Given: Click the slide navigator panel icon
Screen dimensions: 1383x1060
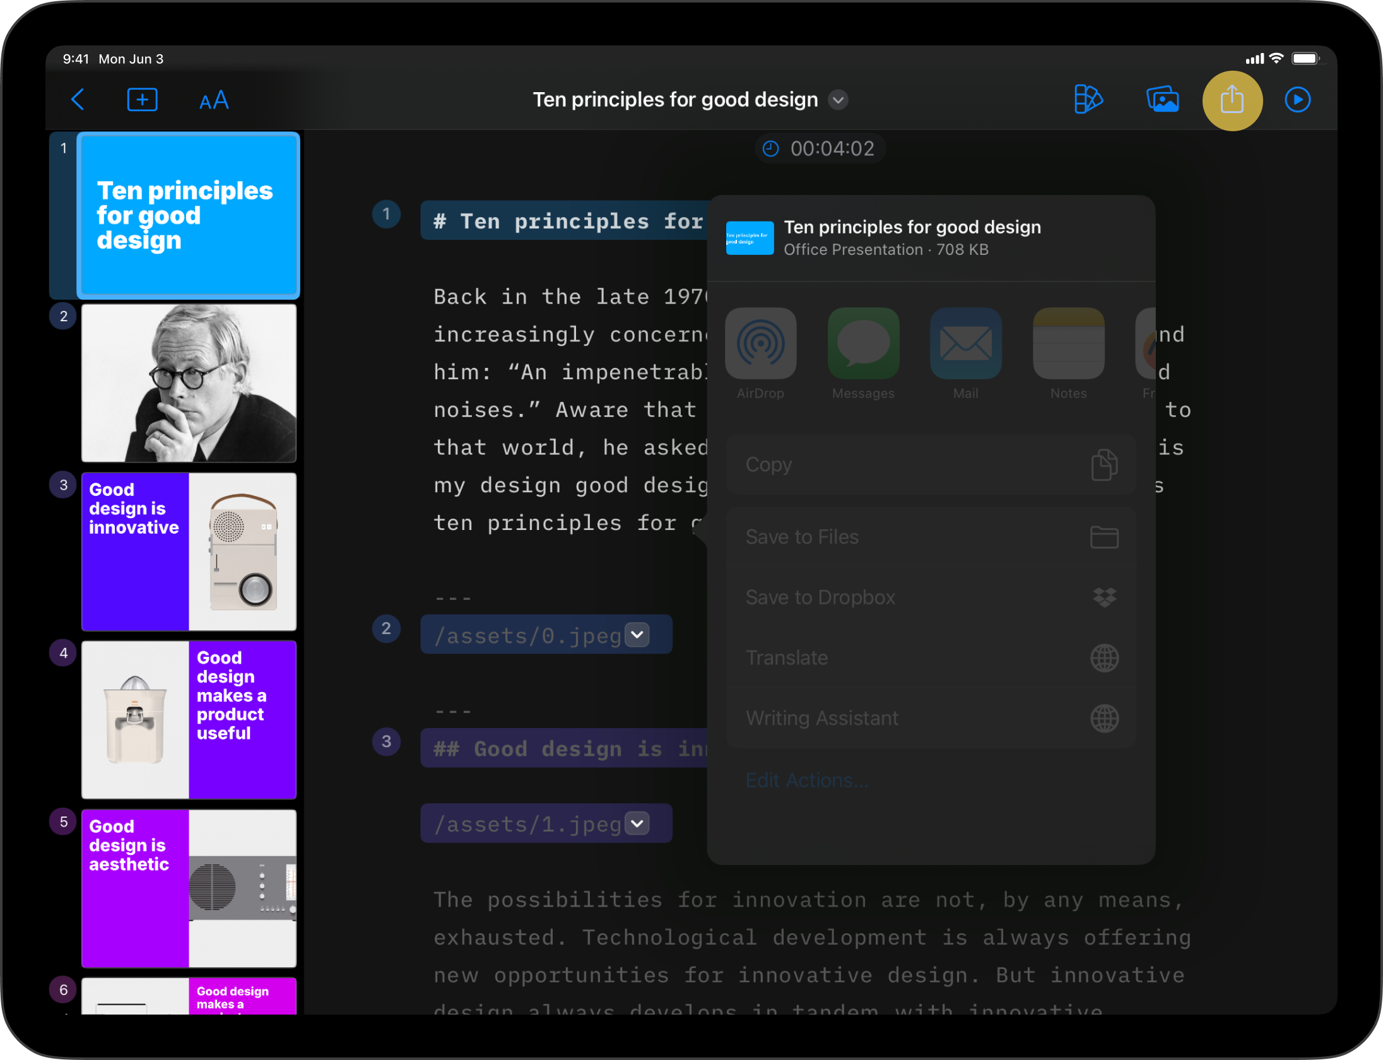Looking at the screenshot, I should [x=1163, y=99].
